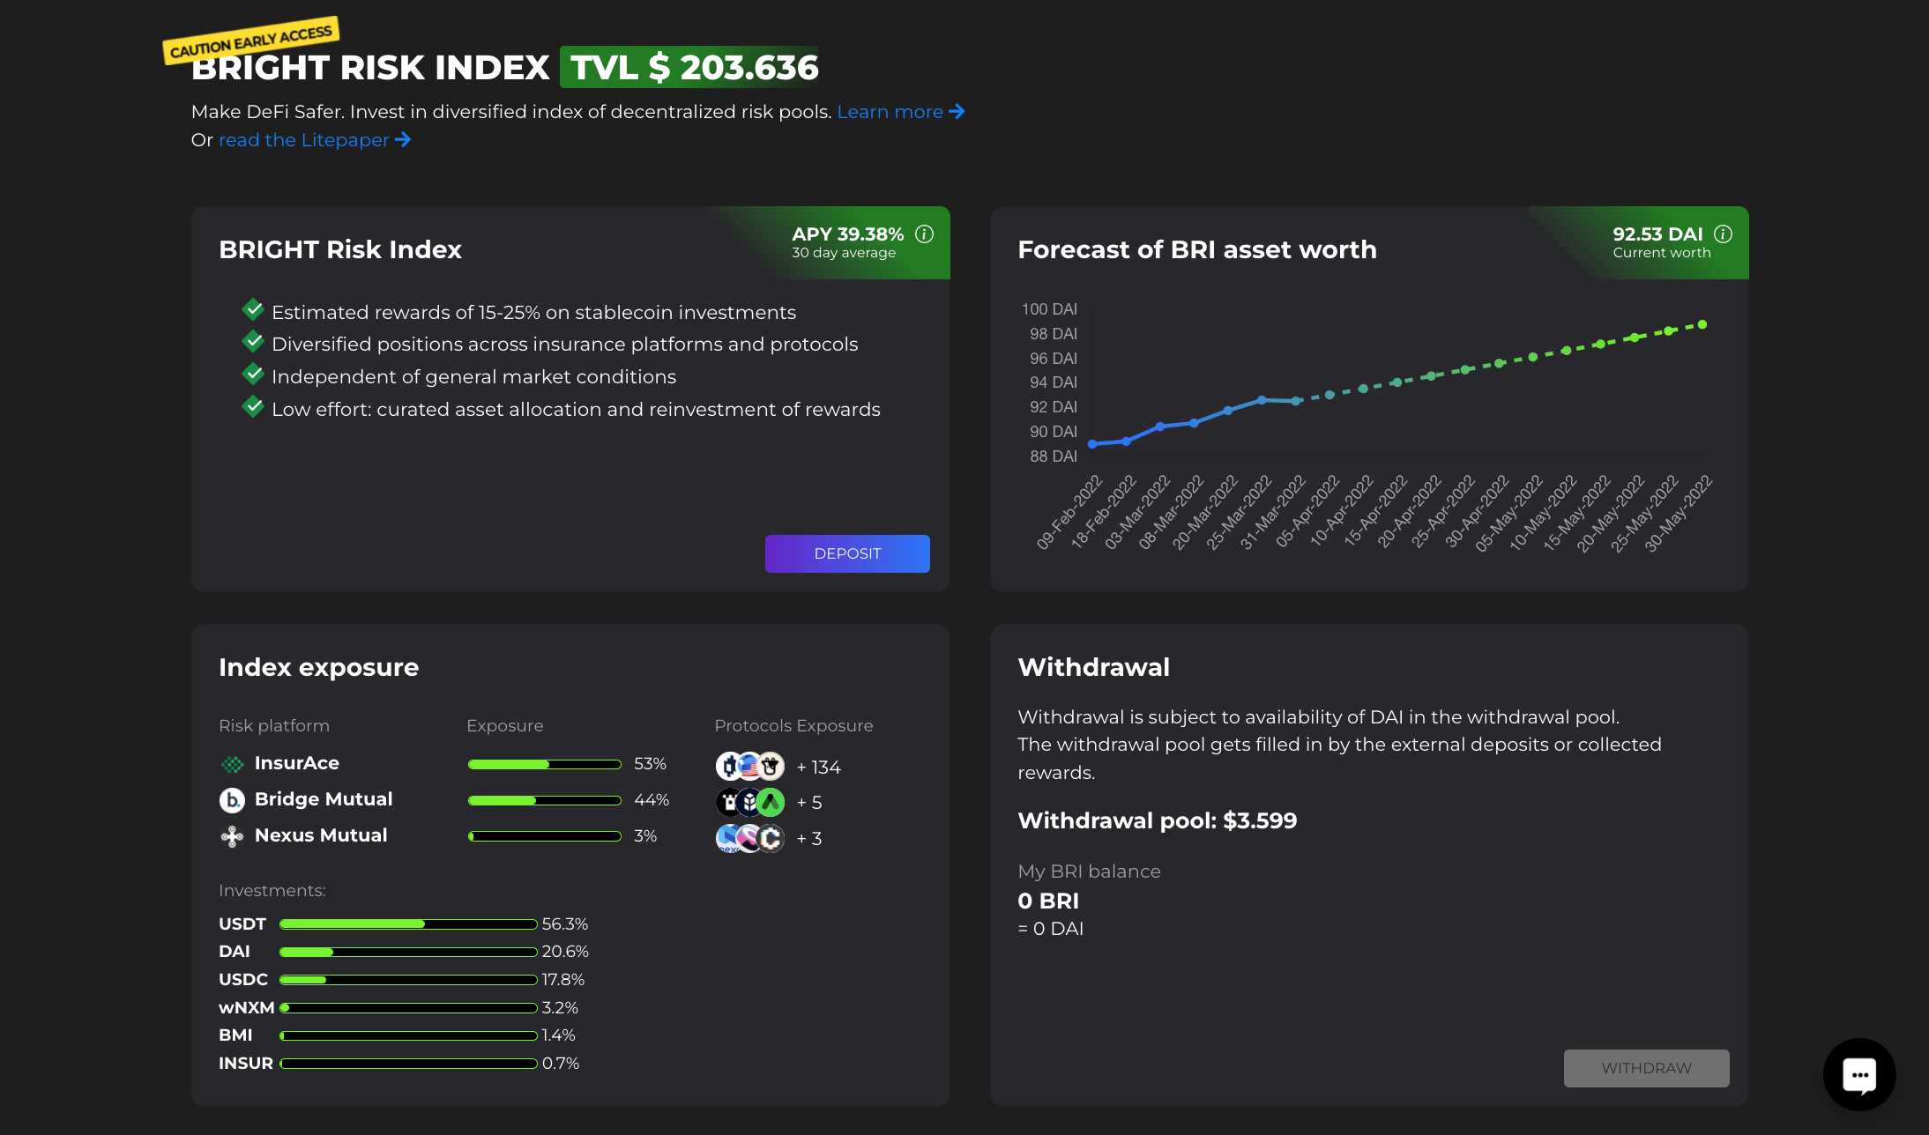Click the USA flag protocol icon
1929x1135 pixels.
(749, 766)
